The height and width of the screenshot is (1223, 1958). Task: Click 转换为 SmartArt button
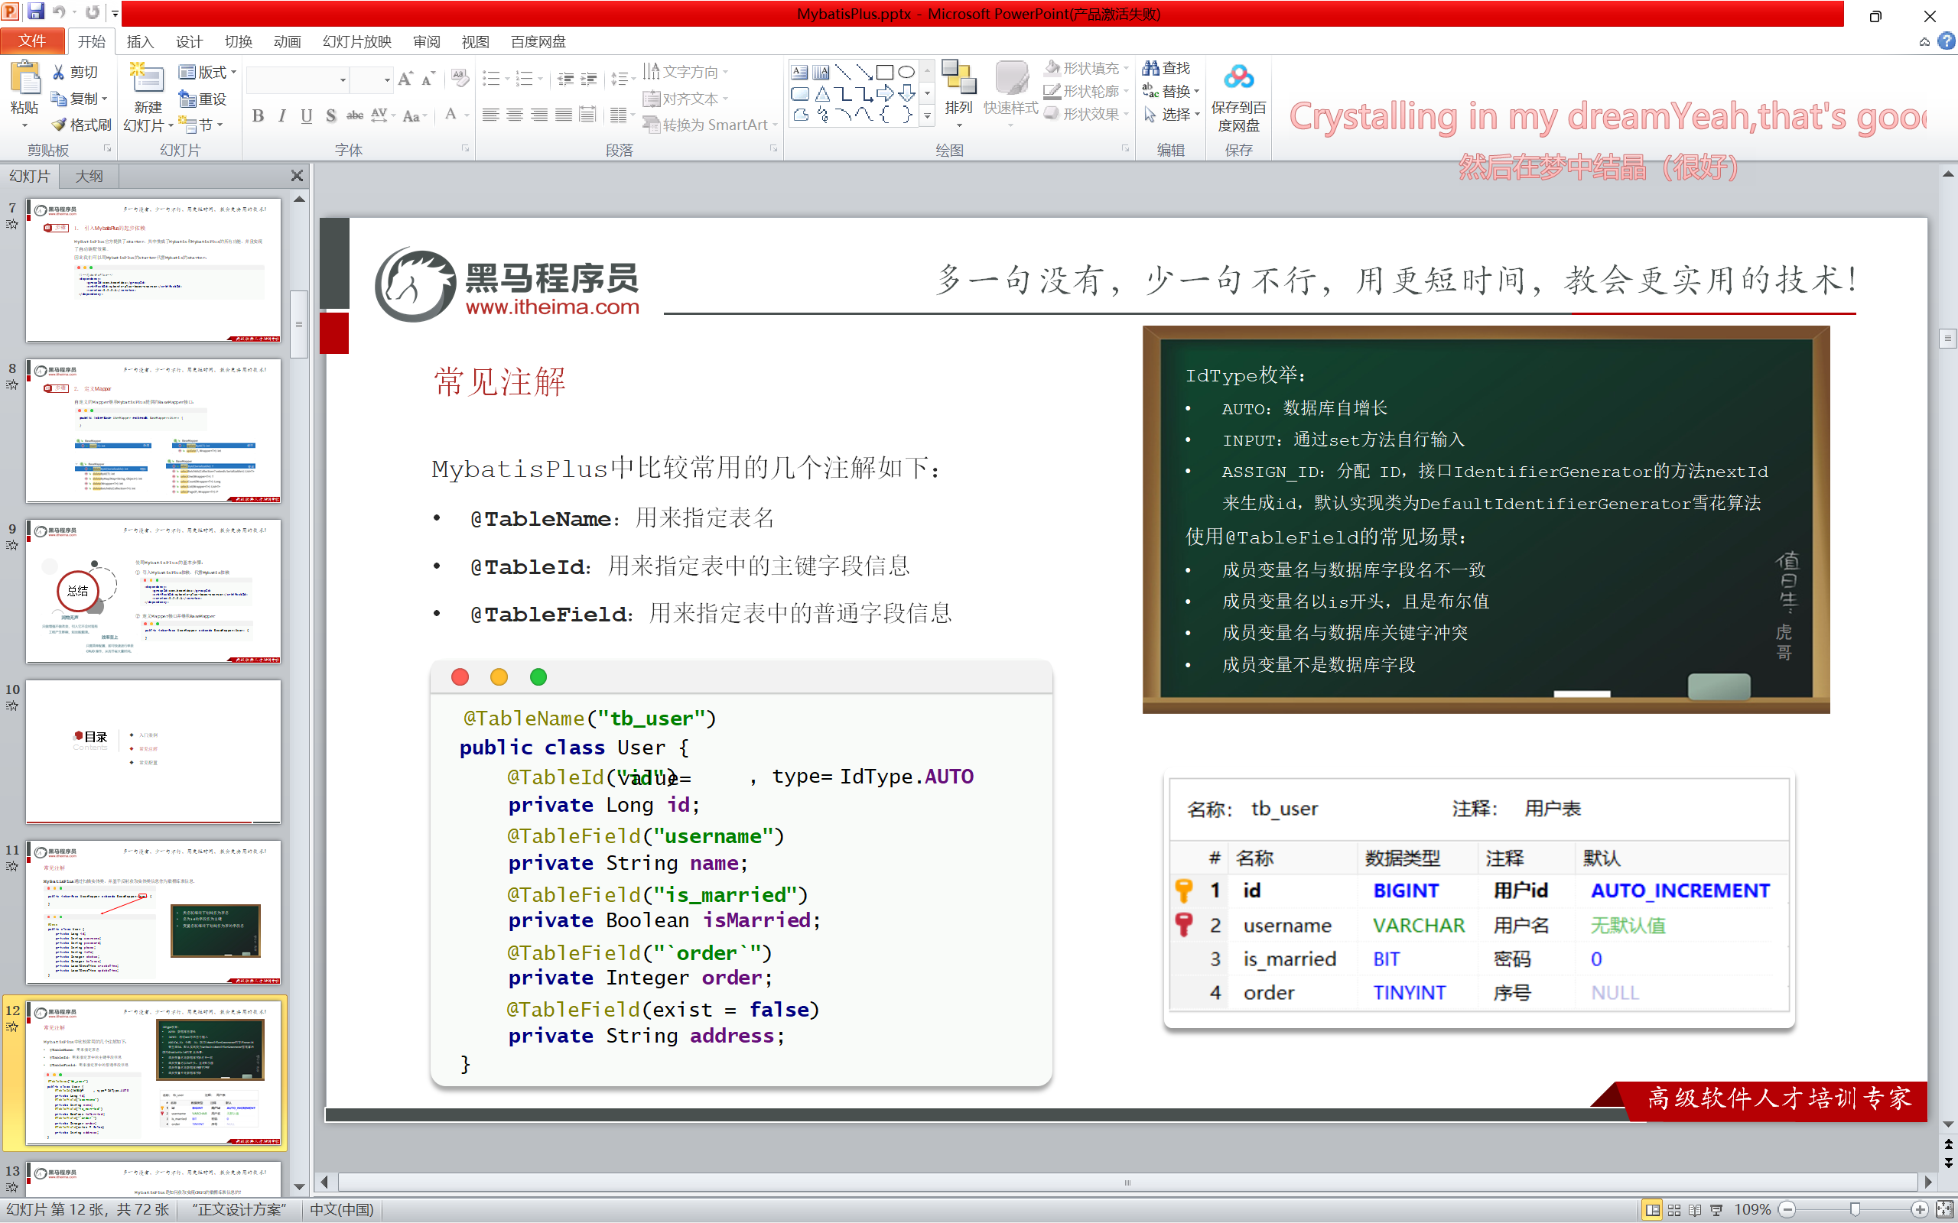click(709, 125)
